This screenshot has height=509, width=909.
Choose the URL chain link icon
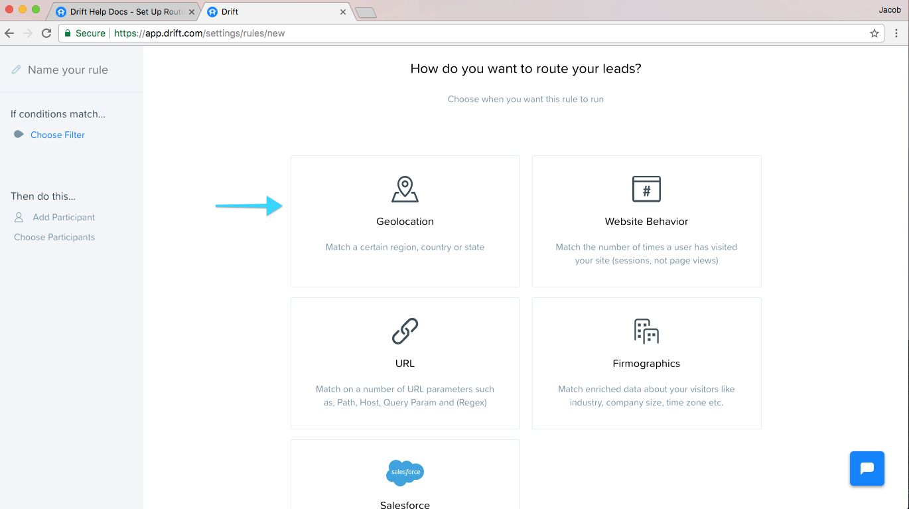405,331
